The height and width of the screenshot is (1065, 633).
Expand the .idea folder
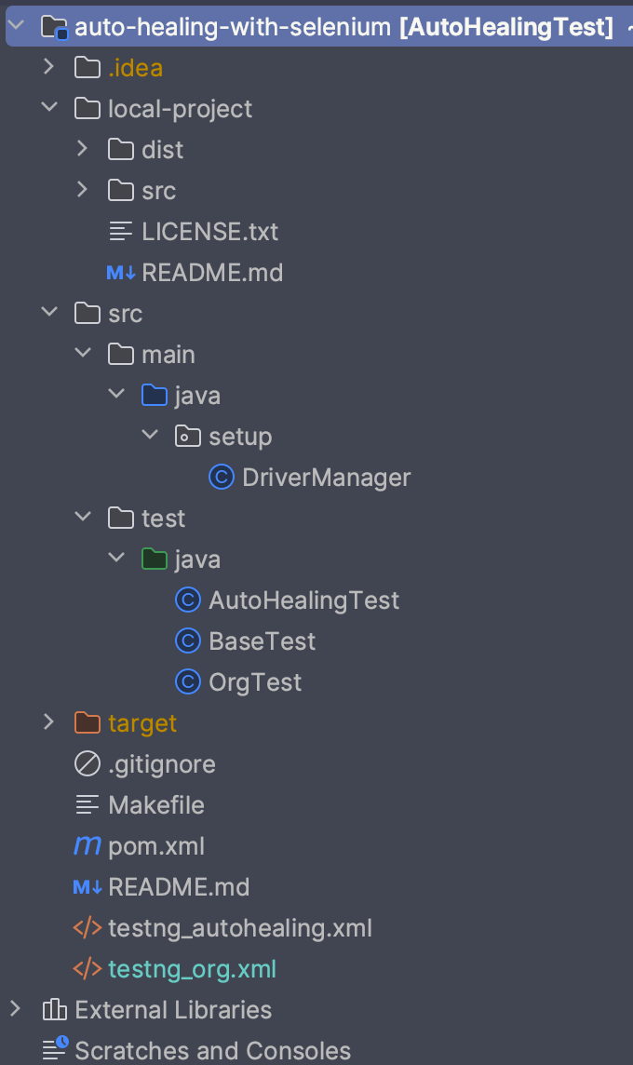[x=49, y=67]
